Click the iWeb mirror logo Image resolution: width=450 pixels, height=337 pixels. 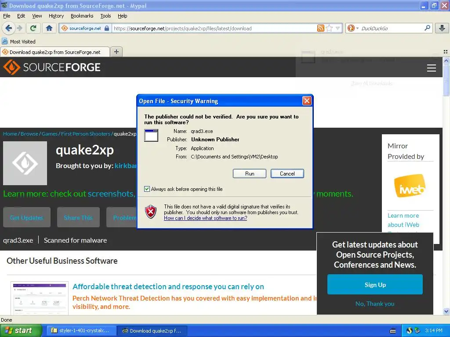tap(410, 186)
